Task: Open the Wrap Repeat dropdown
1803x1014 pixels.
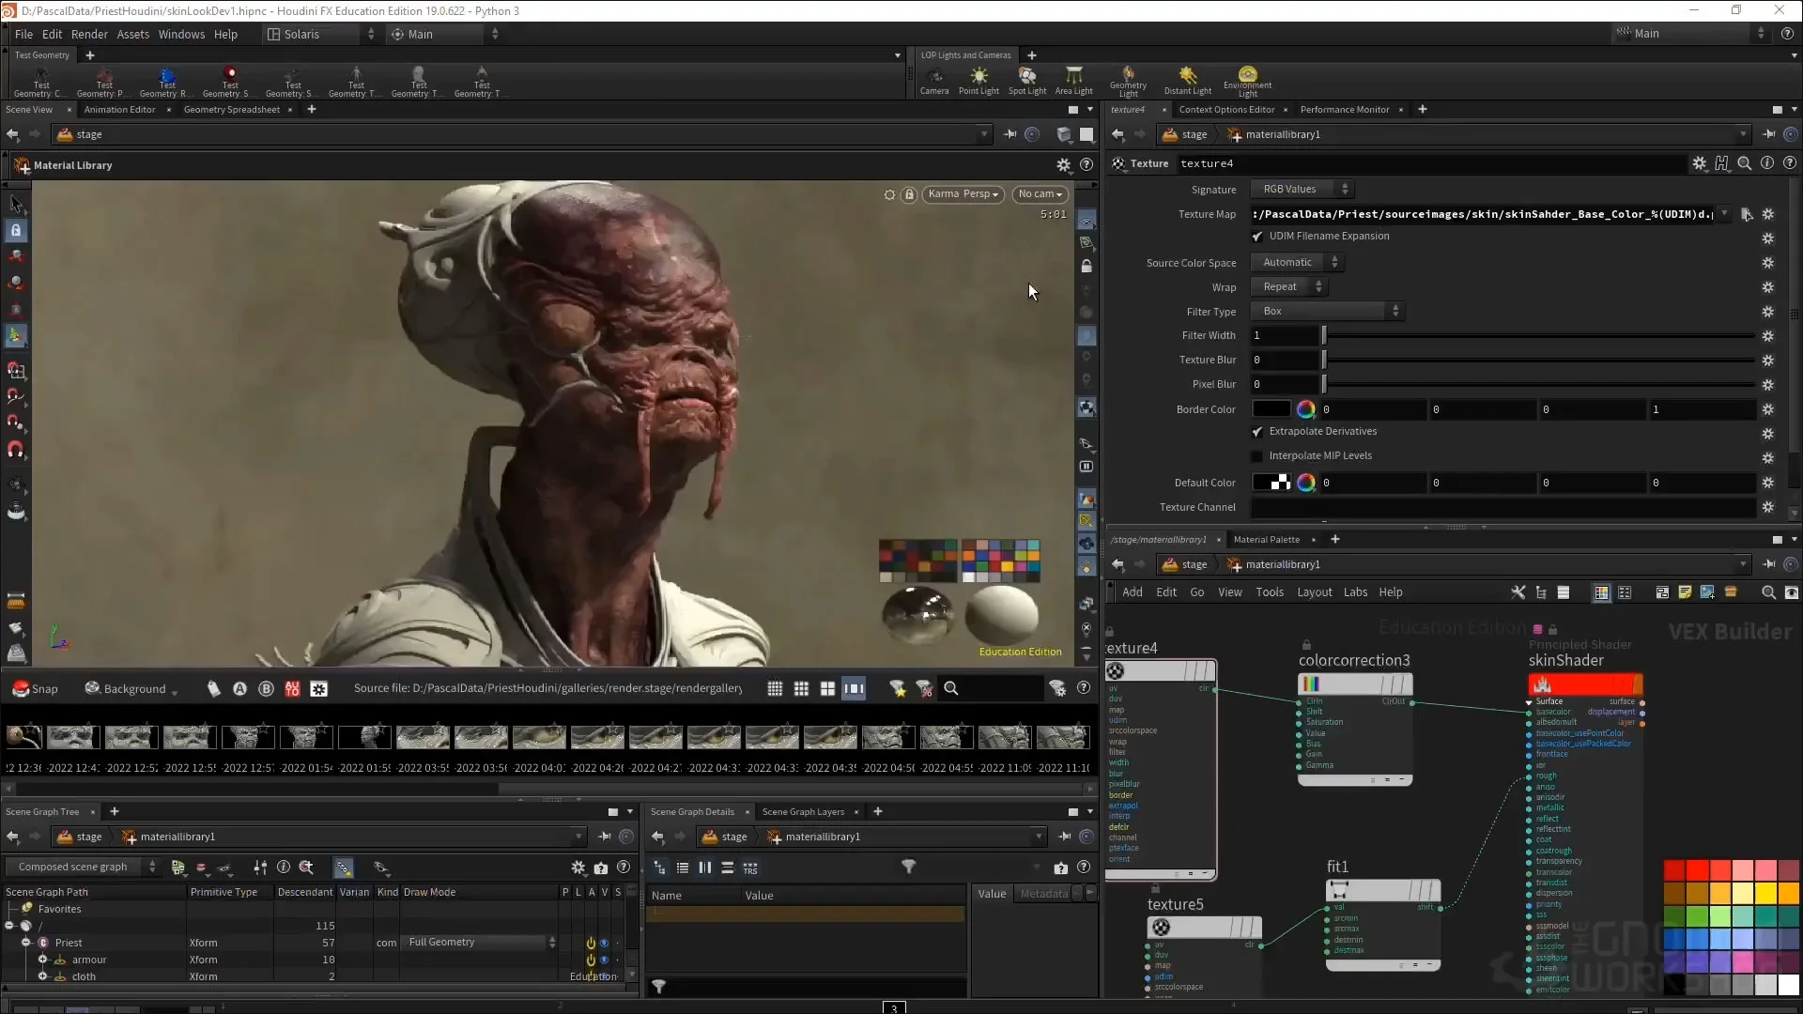Action: coord(1288,286)
